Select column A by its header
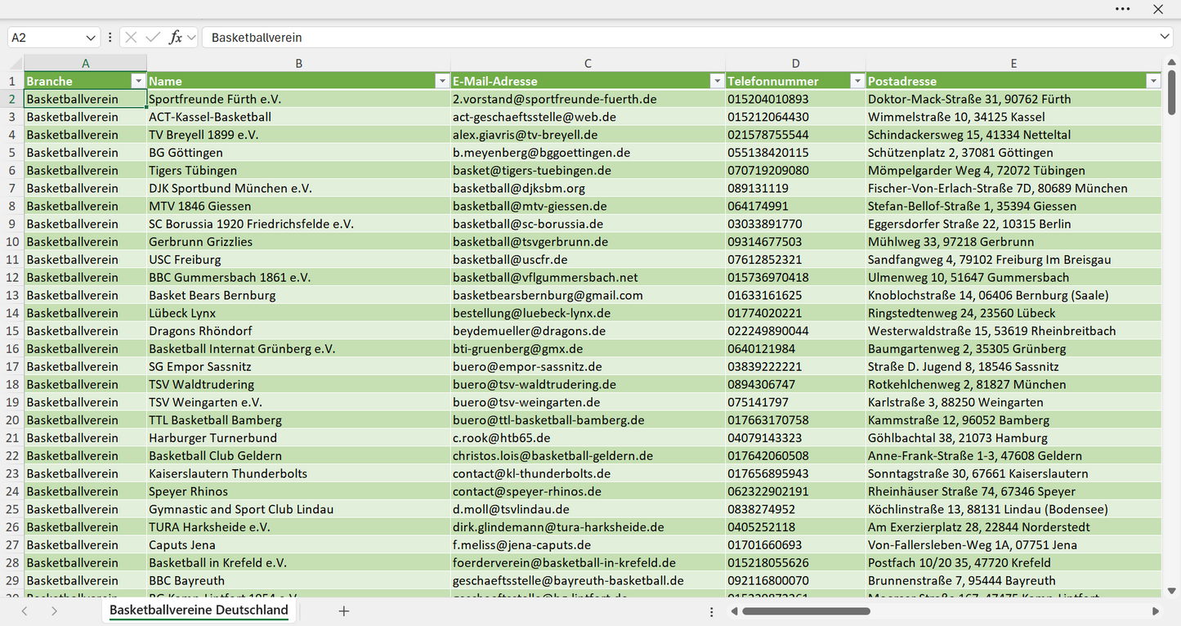This screenshot has height=626, width=1181. 86,63
